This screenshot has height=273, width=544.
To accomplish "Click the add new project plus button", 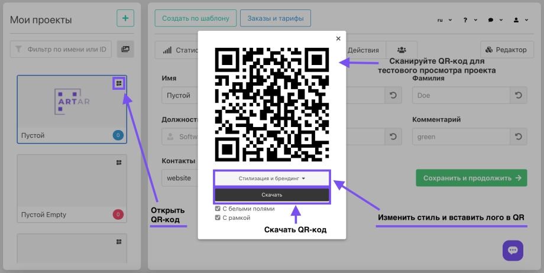I will pos(125,18).
